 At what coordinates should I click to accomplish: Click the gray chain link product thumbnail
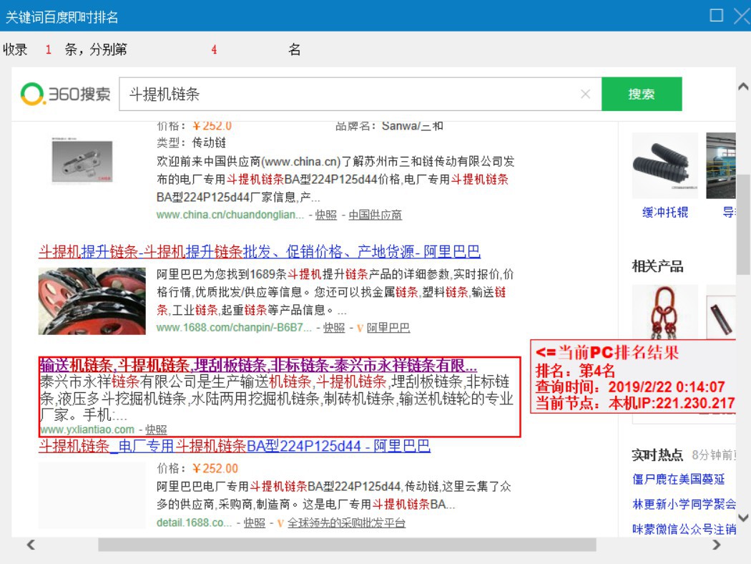coord(82,161)
